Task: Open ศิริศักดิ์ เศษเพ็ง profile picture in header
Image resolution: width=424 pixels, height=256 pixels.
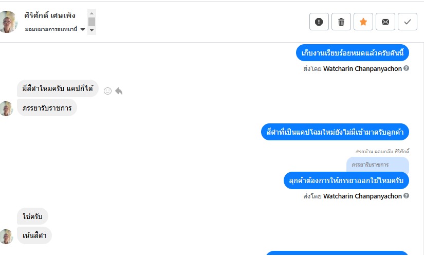Action: (x=8, y=22)
